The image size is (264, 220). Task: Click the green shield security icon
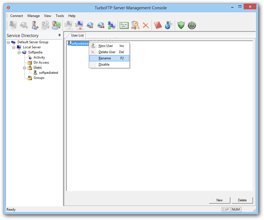pyautogui.click(x=181, y=25)
